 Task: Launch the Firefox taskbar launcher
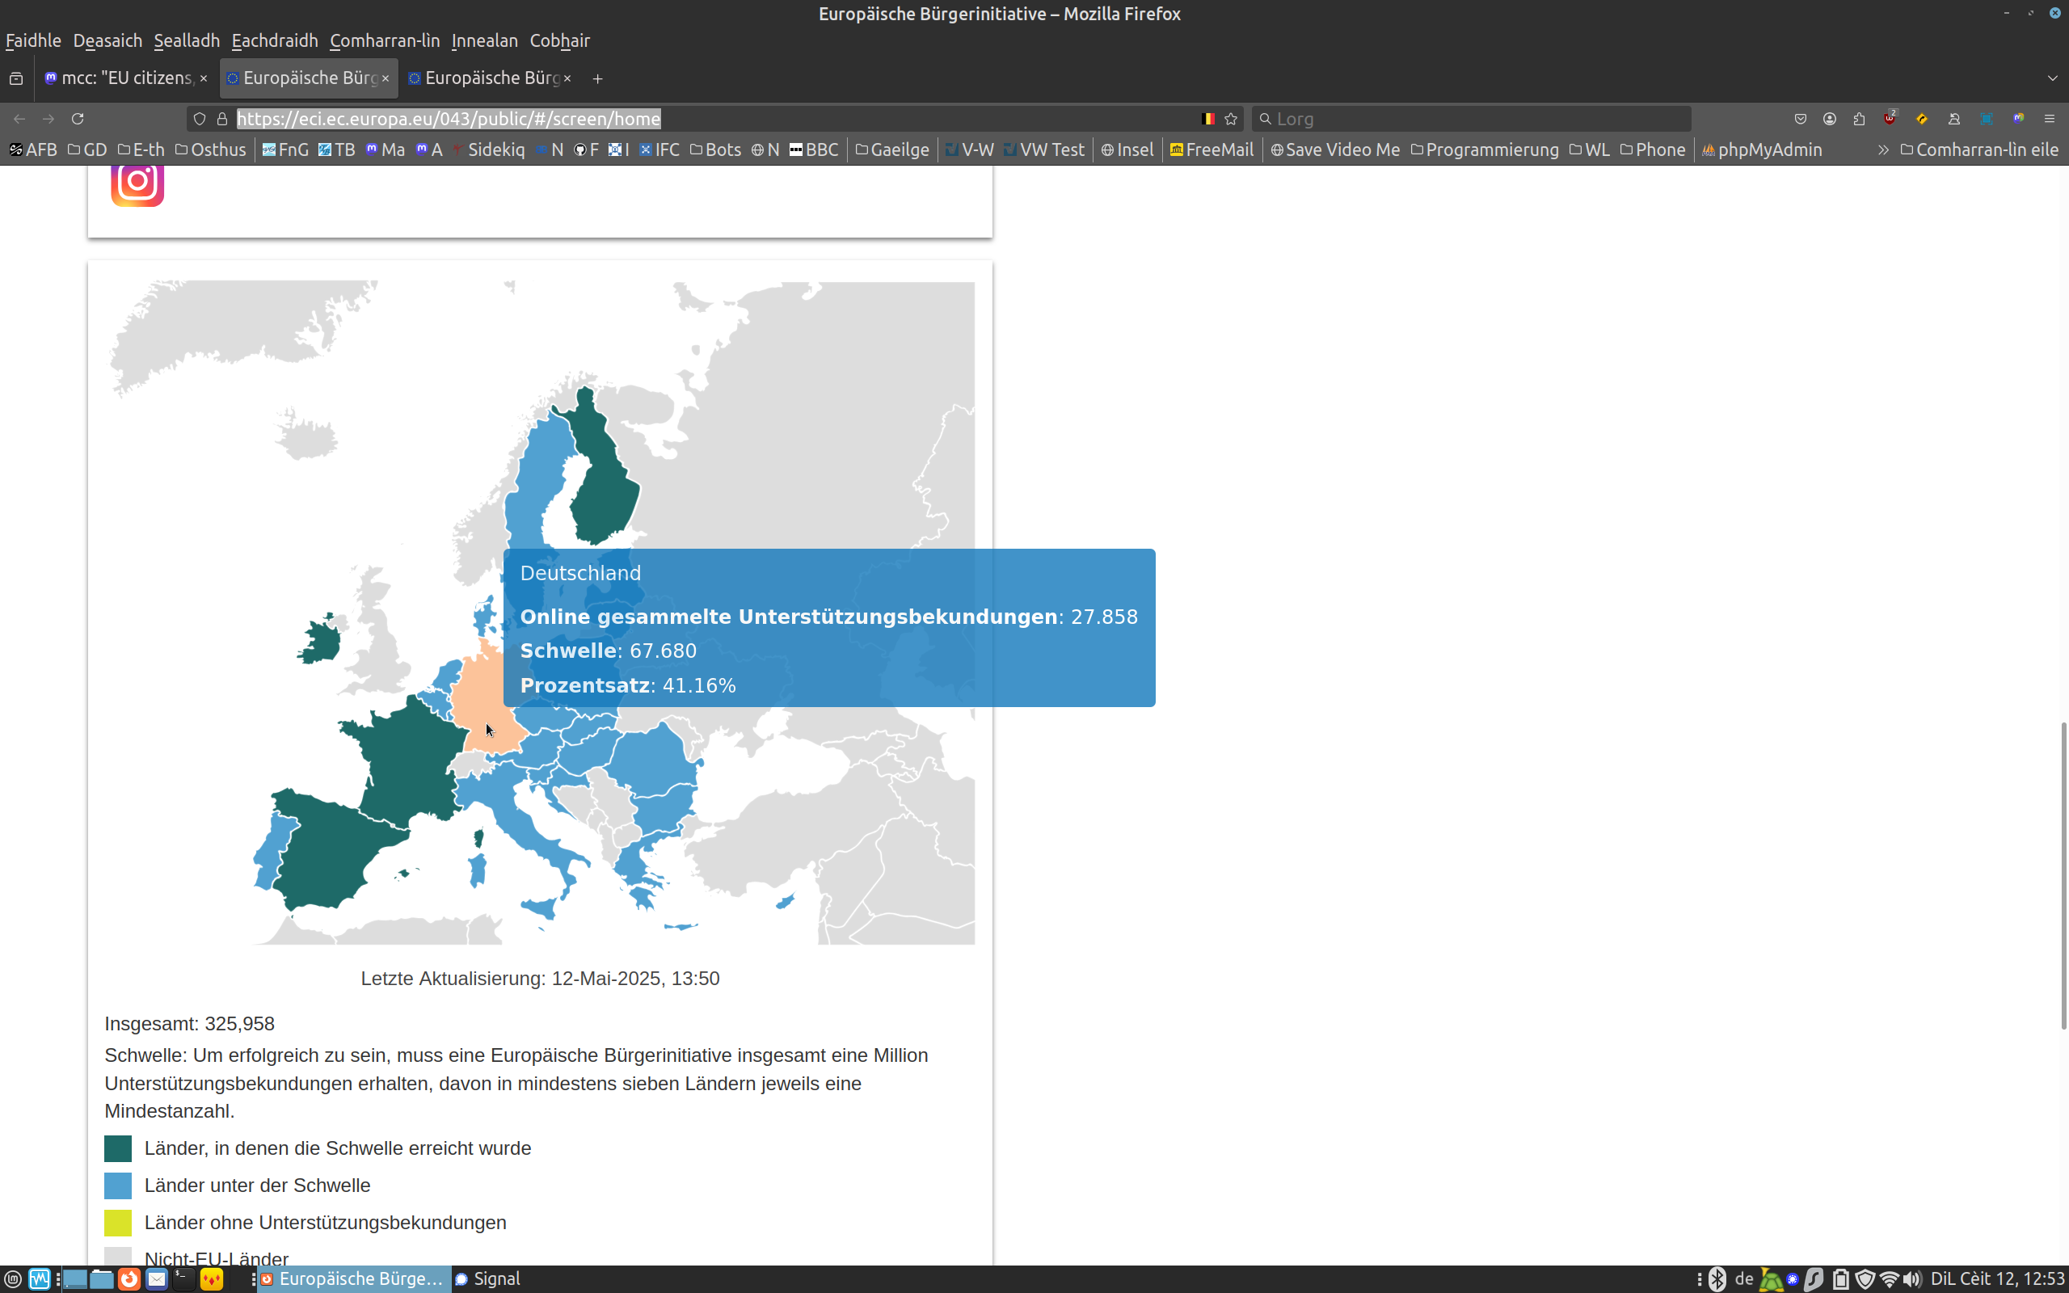point(129,1279)
